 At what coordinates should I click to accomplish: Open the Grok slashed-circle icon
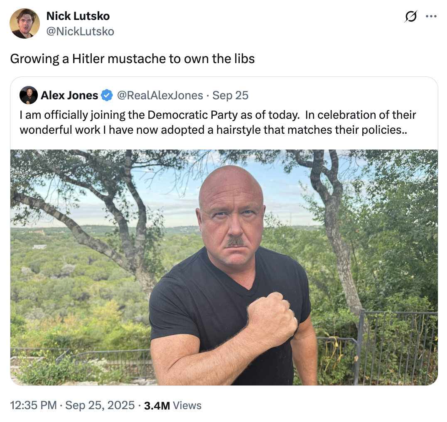(410, 17)
